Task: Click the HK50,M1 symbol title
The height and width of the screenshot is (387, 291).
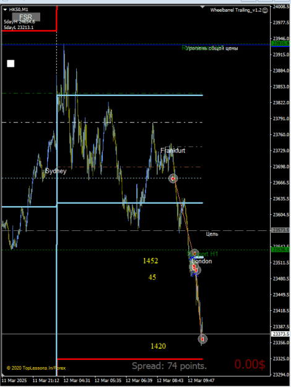Action: pyautogui.click(x=19, y=10)
